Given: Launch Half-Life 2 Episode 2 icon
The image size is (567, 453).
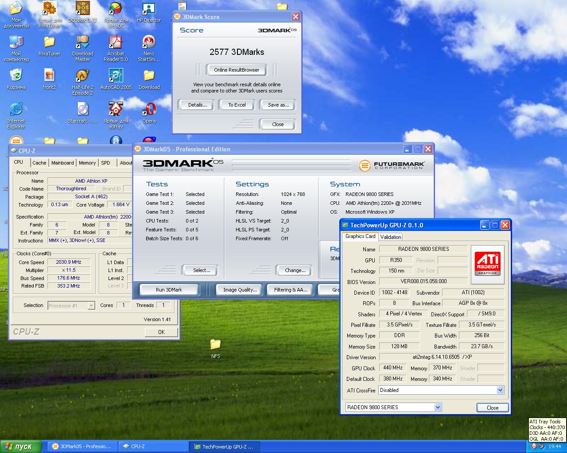Looking at the screenshot, I should click(82, 76).
